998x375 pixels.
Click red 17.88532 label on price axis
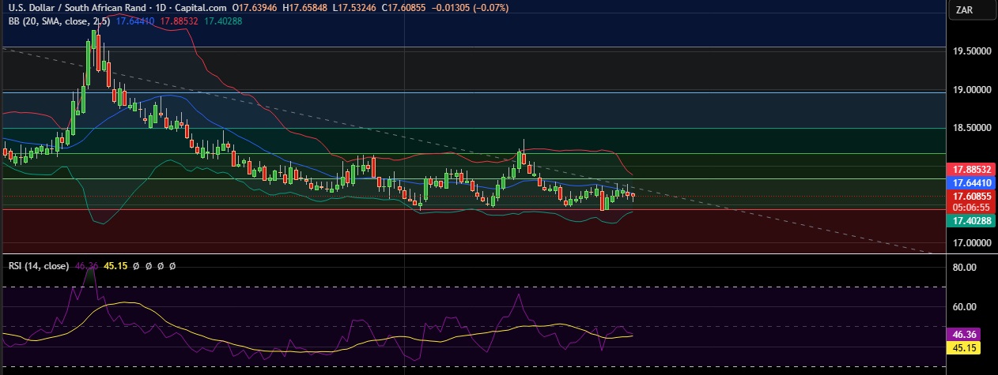click(970, 169)
